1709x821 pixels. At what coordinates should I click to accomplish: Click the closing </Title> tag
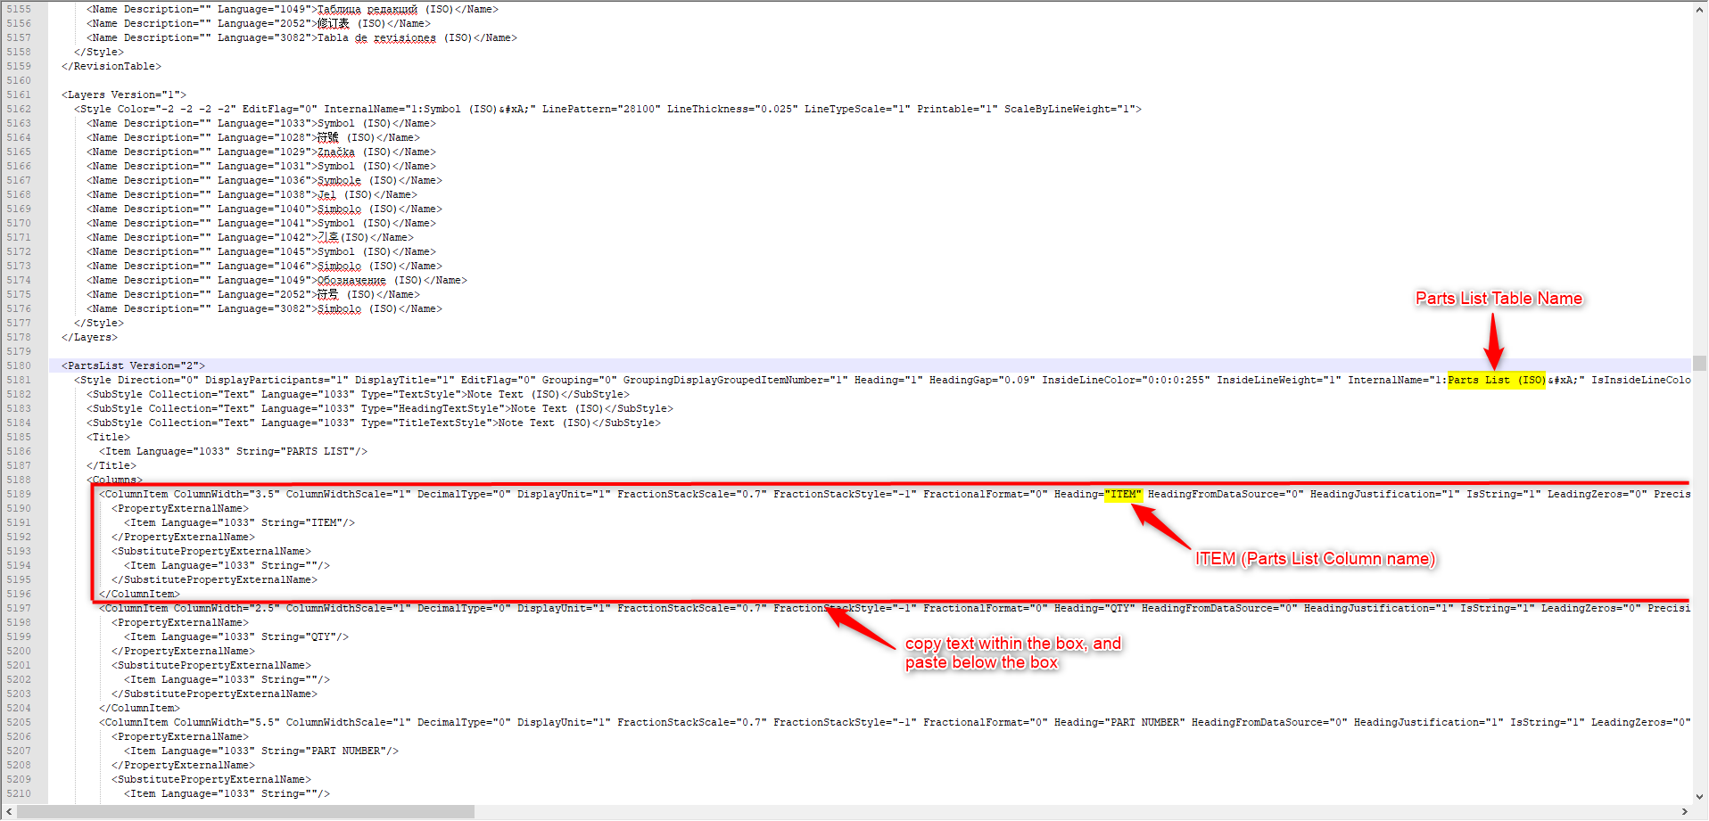click(111, 465)
